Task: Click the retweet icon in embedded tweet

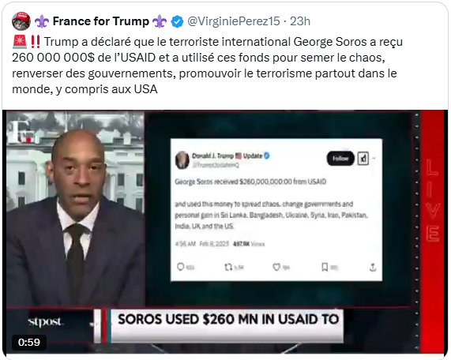Action: coord(228,268)
